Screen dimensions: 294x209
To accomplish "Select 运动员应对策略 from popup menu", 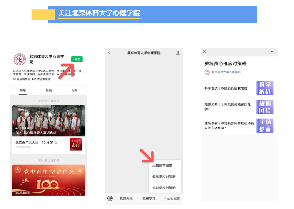I will coord(165,188).
